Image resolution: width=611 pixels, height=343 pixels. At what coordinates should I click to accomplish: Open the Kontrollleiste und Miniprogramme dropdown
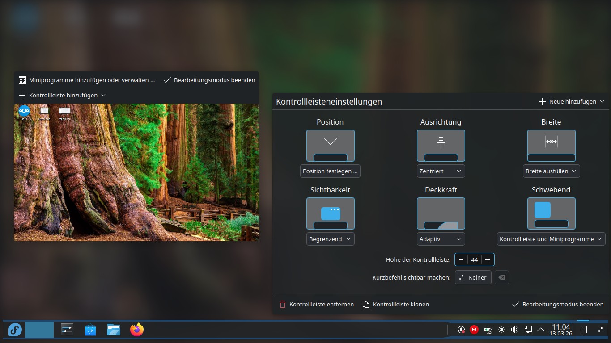[x=551, y=239]
